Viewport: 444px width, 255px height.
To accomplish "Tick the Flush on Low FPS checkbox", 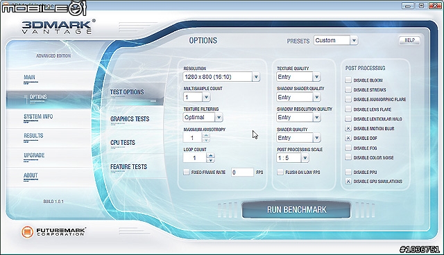I will pyautogui.click(x=280, y=172).
